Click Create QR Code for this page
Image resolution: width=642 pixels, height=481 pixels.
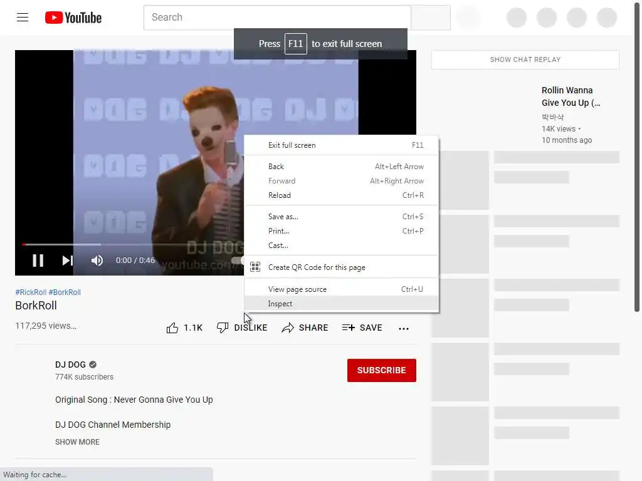coord(341,267)
